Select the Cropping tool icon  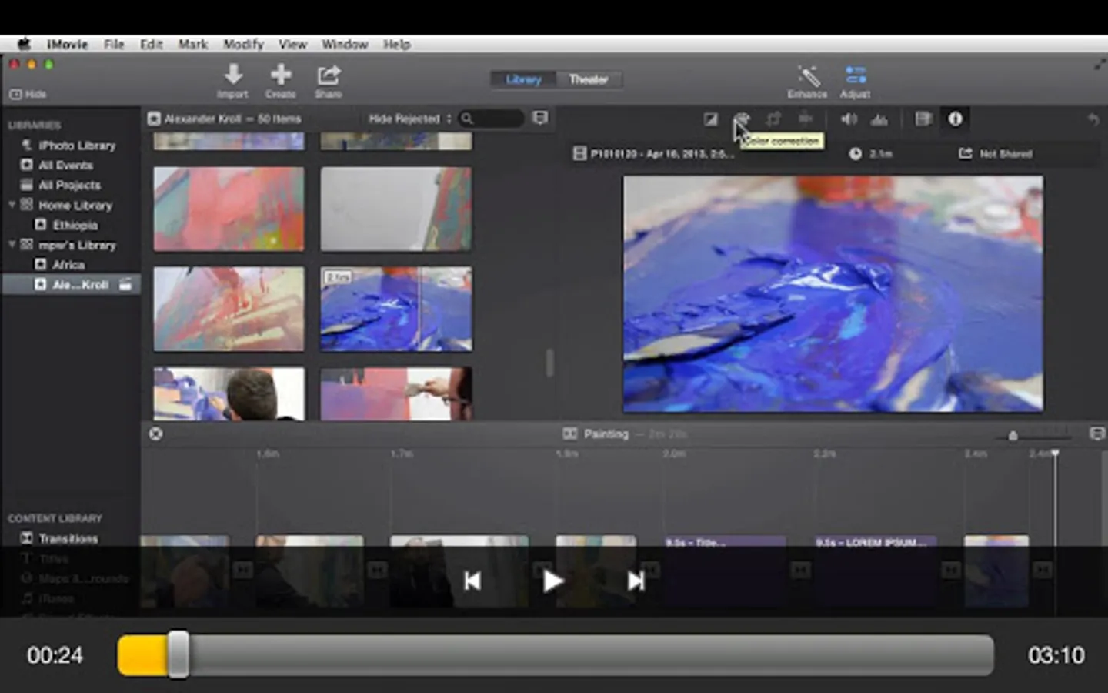click(x=773, y=119)
